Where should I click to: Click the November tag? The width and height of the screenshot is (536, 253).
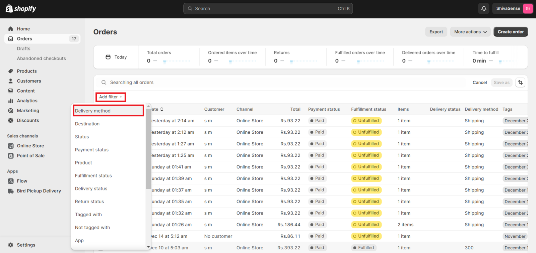click(515, 236)
